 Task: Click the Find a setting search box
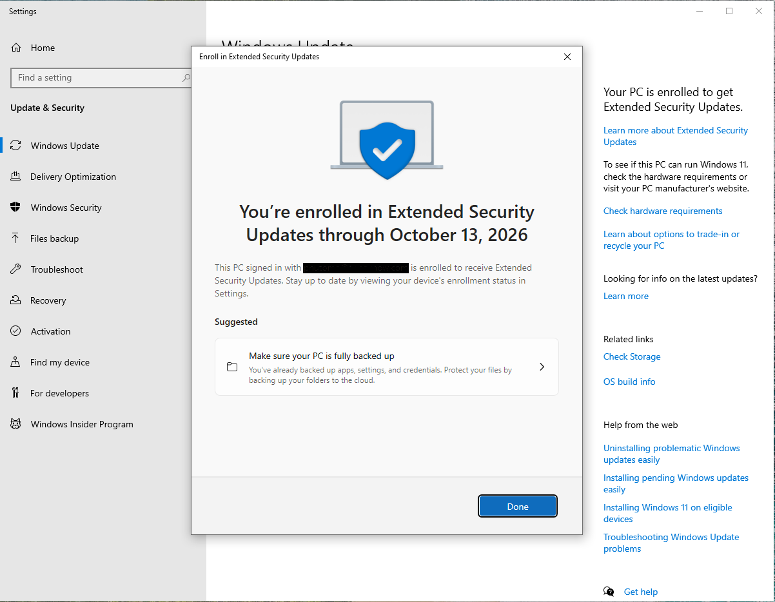(x=97, y=78)
